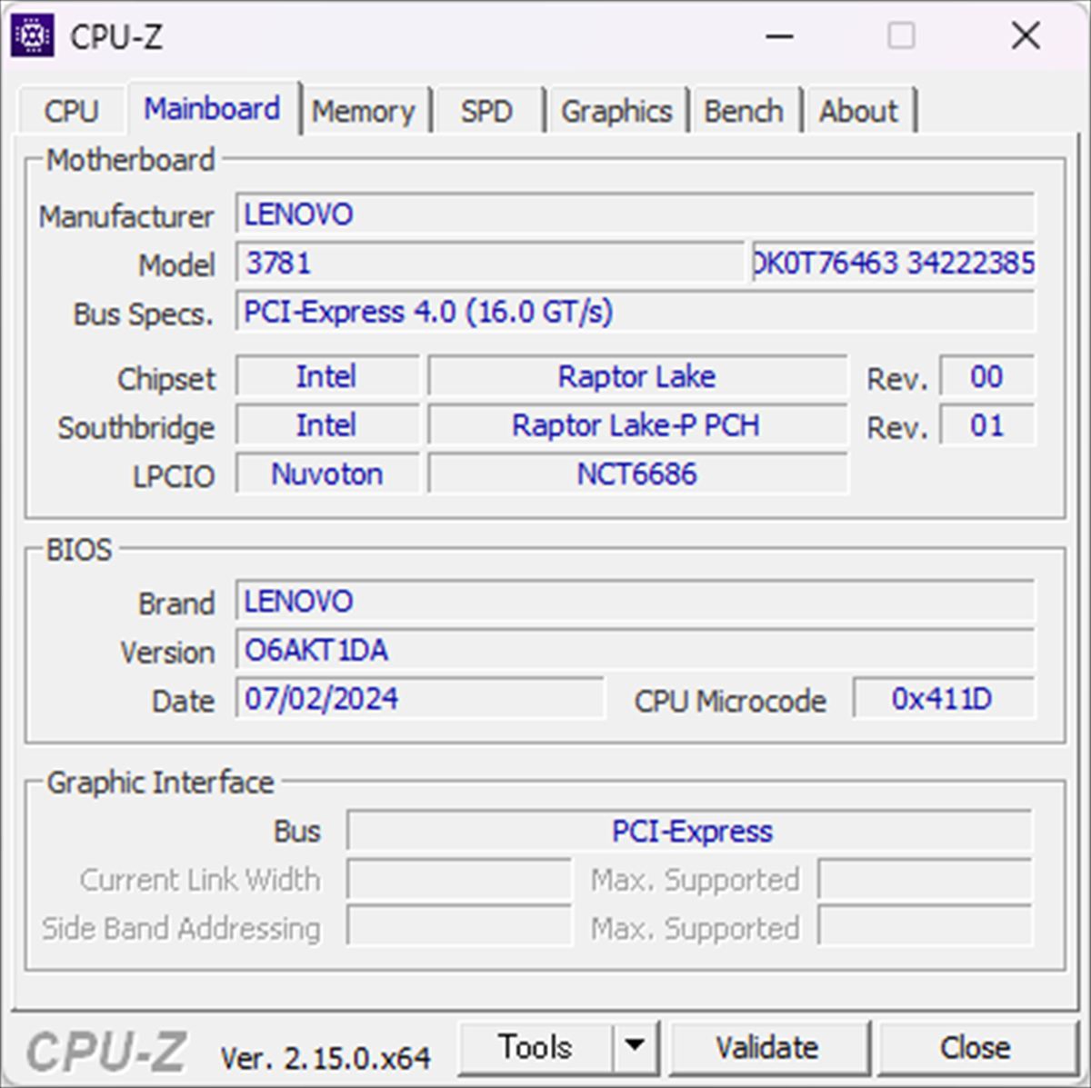1091x1088 pixels.
Task: Click the Ver. 2.15.0.x64 version text
Action: coord(325,1058)
